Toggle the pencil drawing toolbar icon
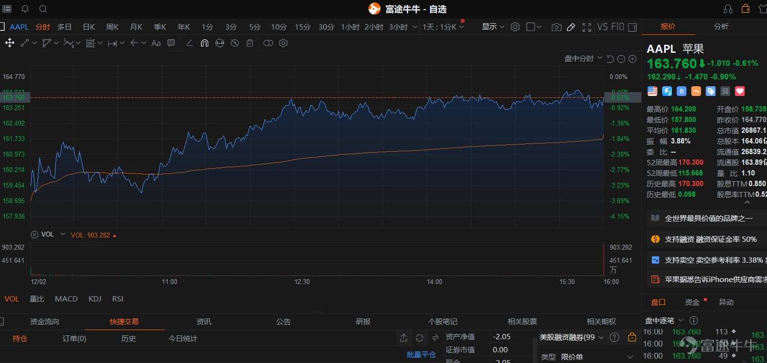Image resolution: width=767 pixels, height=363 pixels. (571, 27)
